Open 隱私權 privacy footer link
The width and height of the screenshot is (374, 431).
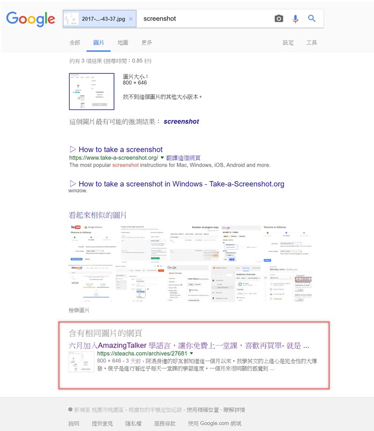pyautogui.click(x=133, y=424)
